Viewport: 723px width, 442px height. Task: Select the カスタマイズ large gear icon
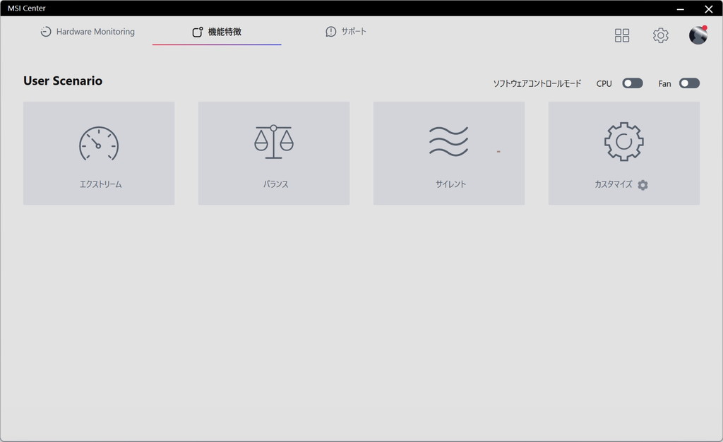[624, 141]
